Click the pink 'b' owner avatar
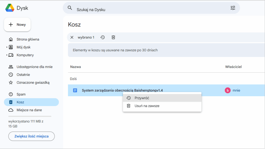 [227, 90]
